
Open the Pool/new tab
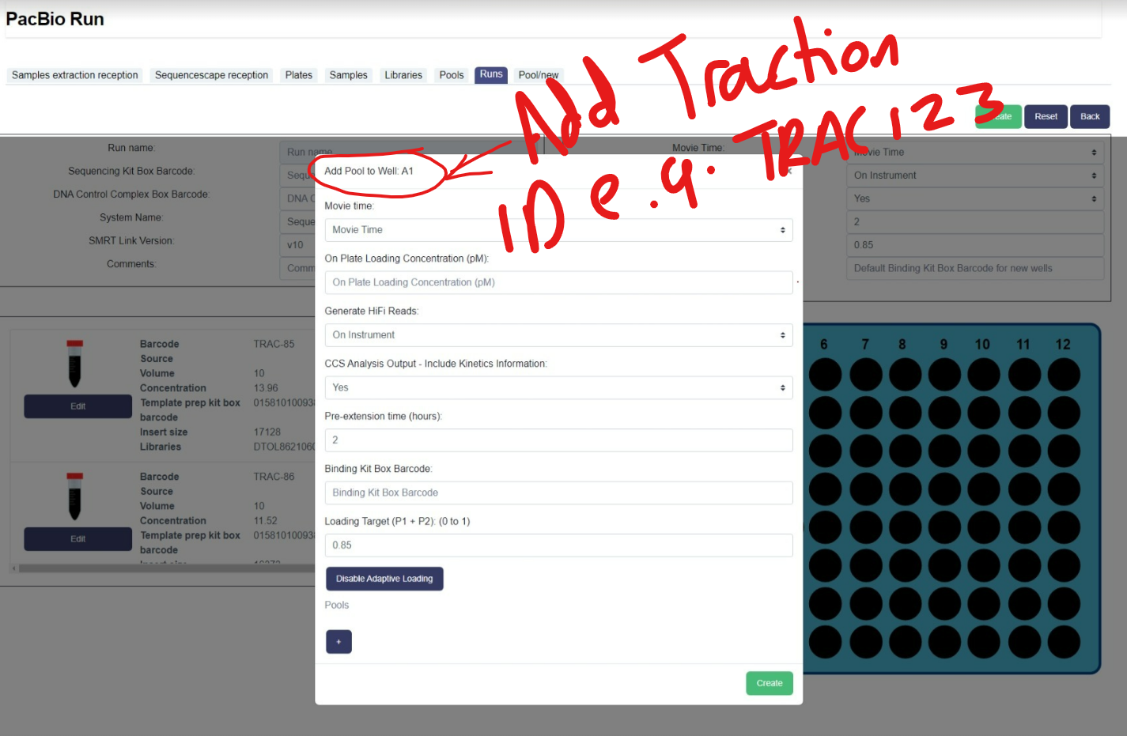coord(539,74)
